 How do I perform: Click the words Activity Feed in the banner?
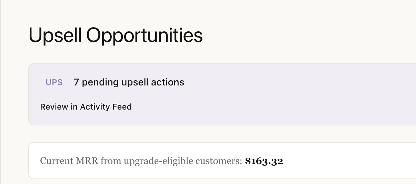click(x=106, y=107)
